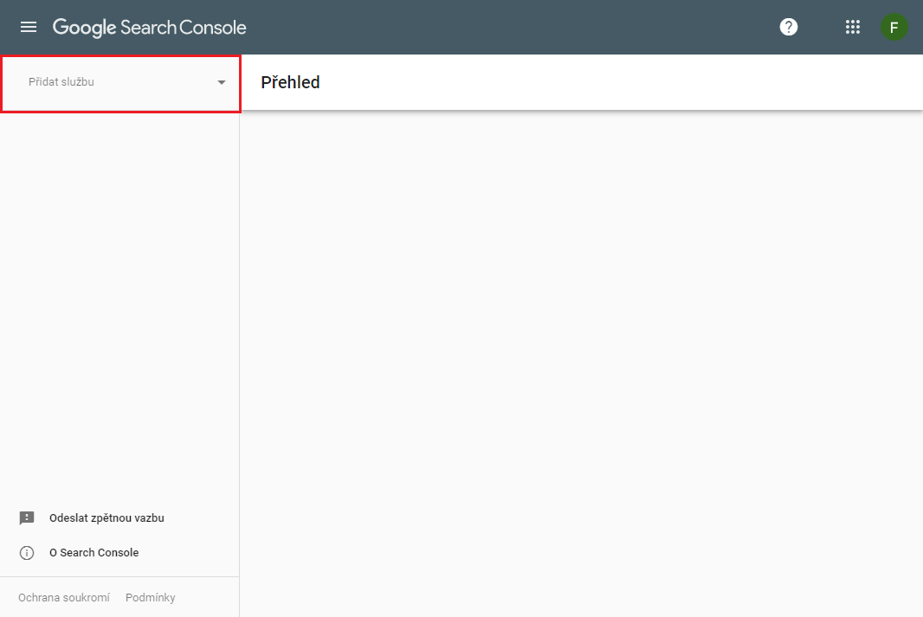Click the empty overview content area
Viewport: 923px width, 617px height.
(x=580, y=346)
